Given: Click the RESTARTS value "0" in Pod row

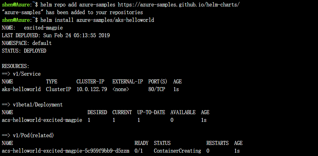Looking at the screenshot, I should click(x=208, y=151).
